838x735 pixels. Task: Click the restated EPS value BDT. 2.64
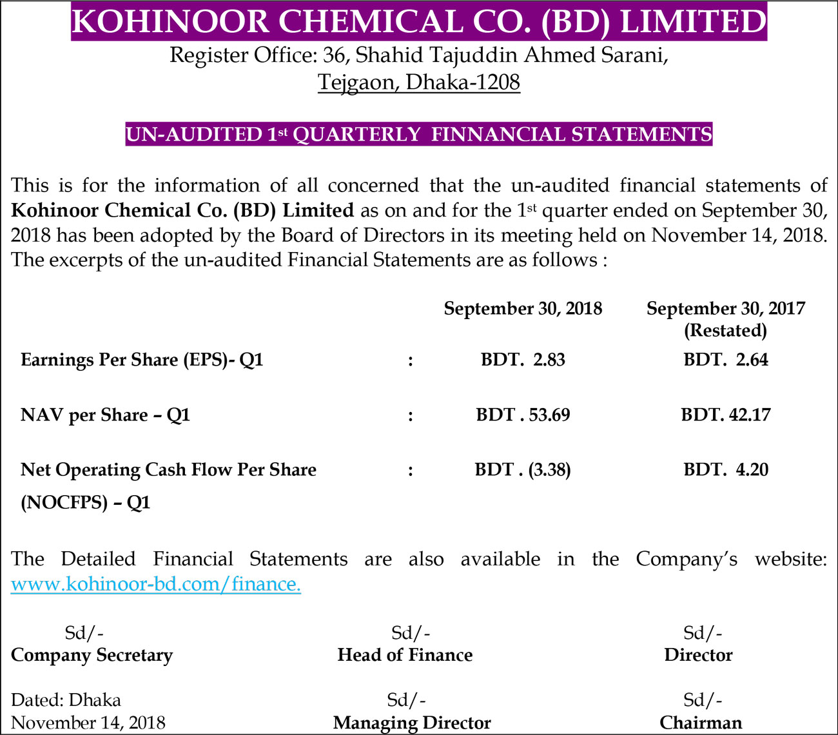726,360
